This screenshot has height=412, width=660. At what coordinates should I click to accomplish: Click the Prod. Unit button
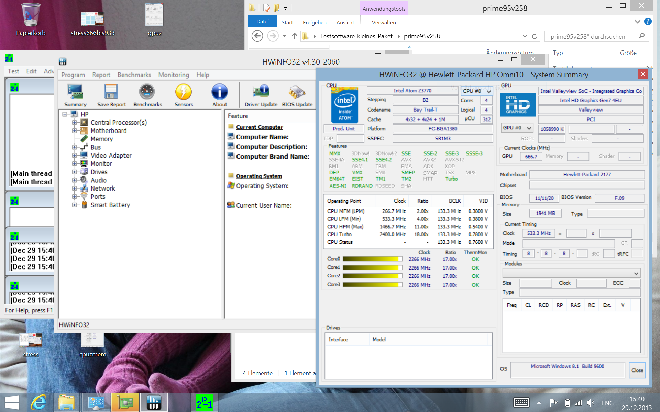pos(344,129)
